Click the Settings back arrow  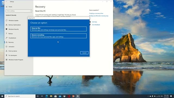7,2
